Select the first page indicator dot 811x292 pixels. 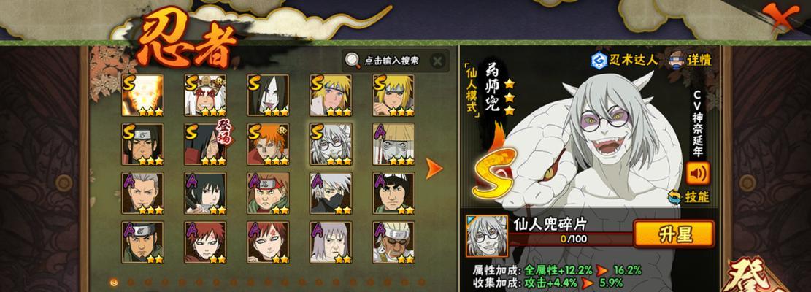pos(114,283)
